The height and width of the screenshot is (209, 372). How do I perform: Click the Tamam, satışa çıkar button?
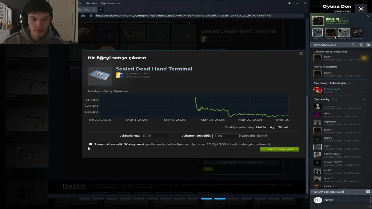coord(279,149)
